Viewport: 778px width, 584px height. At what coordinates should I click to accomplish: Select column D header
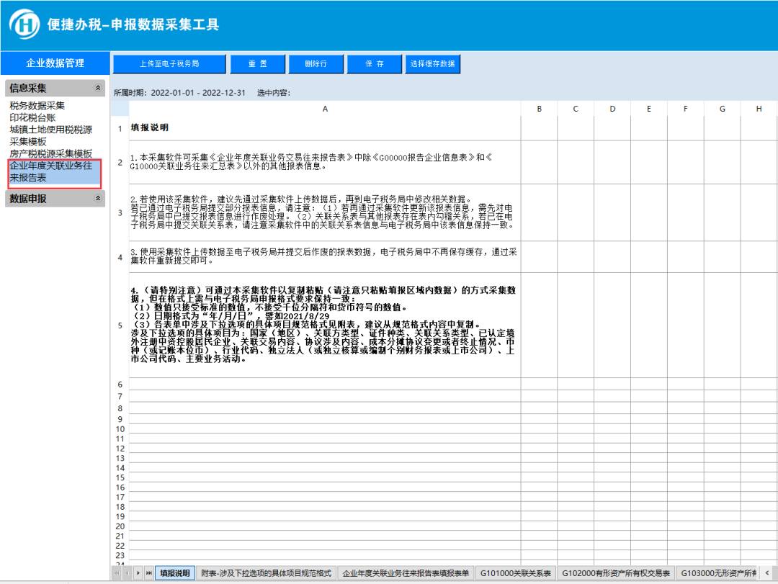(x=612, y=109)
